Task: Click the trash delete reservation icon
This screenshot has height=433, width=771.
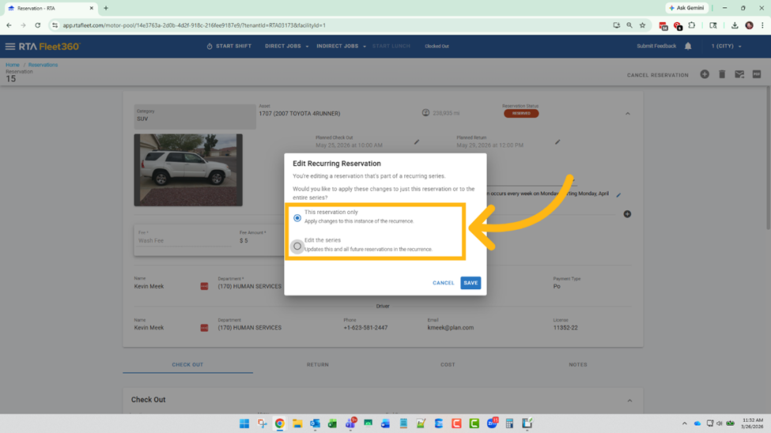Action: click(x=722, y=74)
